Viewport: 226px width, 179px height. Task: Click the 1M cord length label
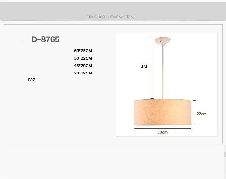click(x=144, y=66)
